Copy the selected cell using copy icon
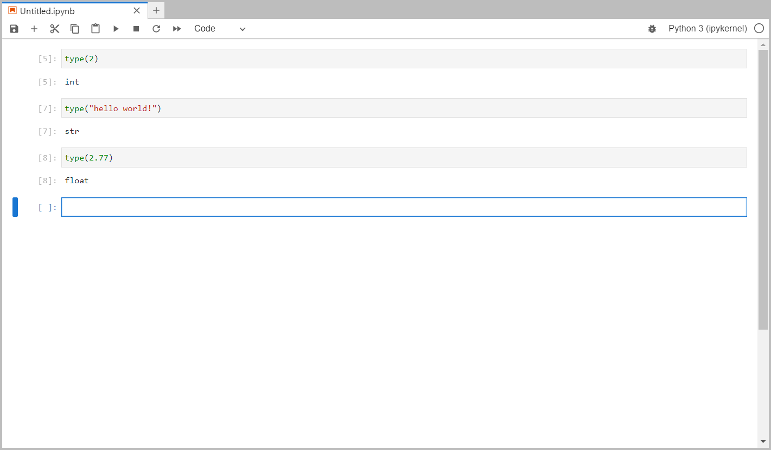This screenshot has width=771, height=450. (75, 29)
